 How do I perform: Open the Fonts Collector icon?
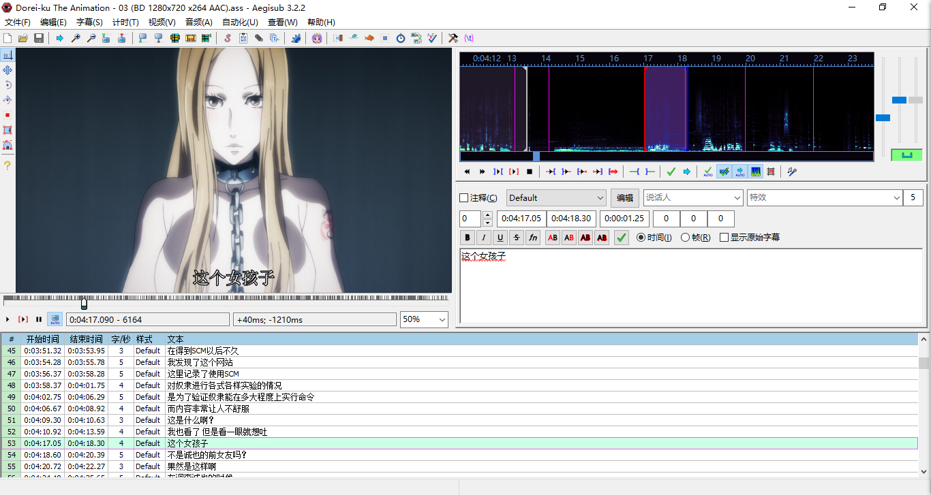tap(275, 38)
